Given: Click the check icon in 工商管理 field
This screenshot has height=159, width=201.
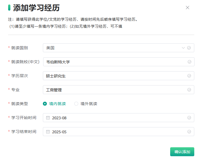Looking at the screenshot, I should pyautogui.click(x=189, y=90).
